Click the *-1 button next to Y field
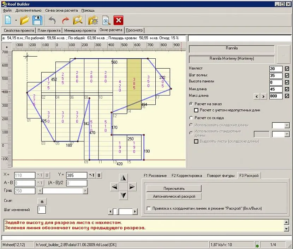The width and height of the screenshot is (293, 249). coord(92,175)
